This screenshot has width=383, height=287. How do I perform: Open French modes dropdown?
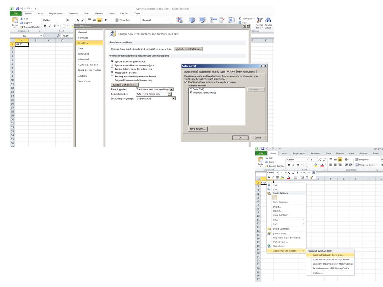tap(172, 89)
